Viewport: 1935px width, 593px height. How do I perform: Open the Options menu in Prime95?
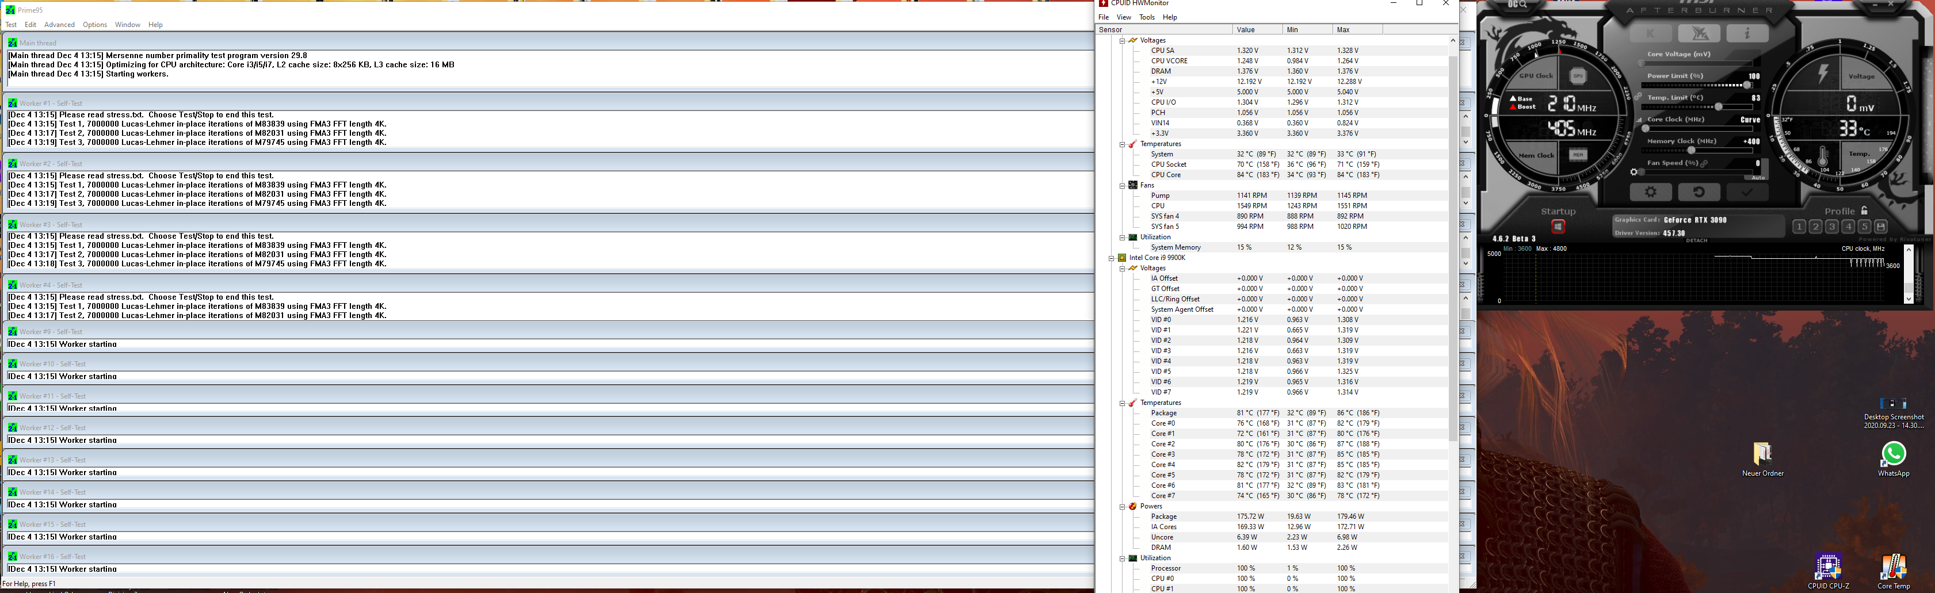point(94,24)
